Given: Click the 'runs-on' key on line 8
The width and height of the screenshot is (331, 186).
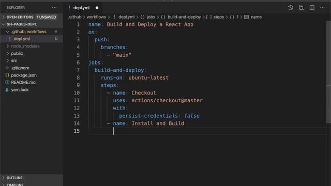Looking at the screenshot, I should point(112,78).
